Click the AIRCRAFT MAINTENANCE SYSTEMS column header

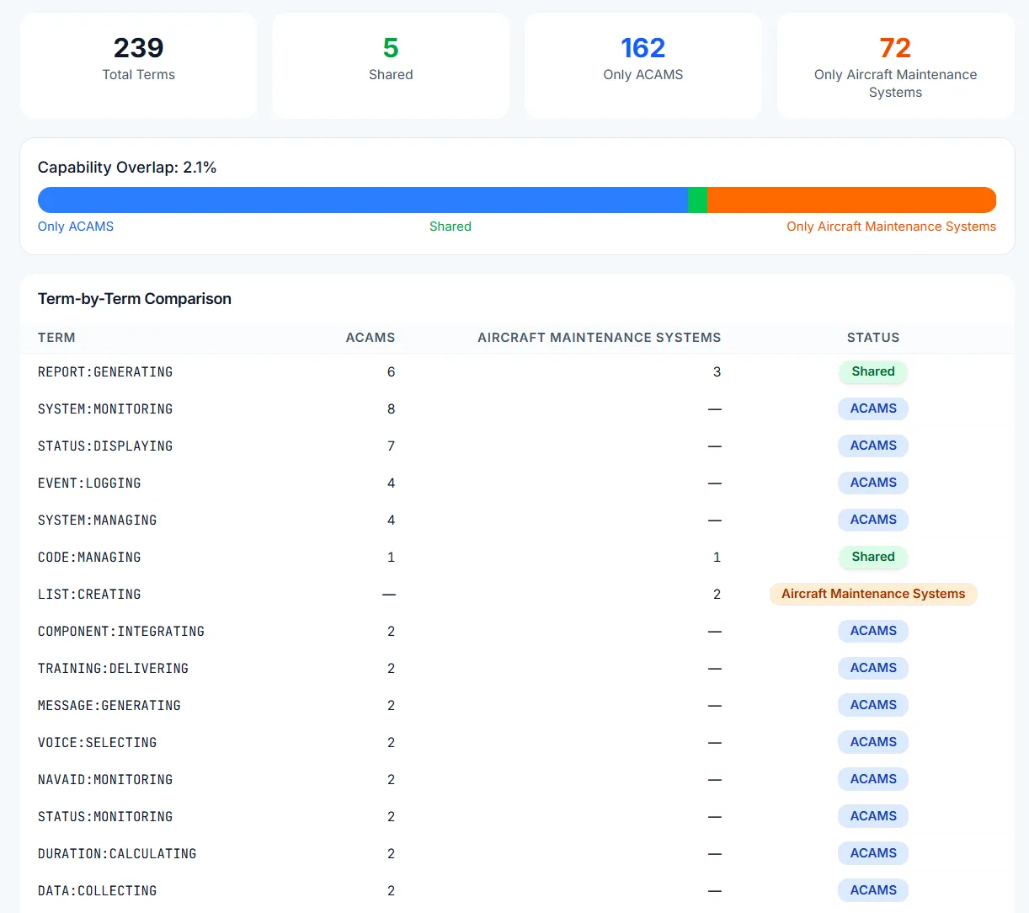pos(599,338)
